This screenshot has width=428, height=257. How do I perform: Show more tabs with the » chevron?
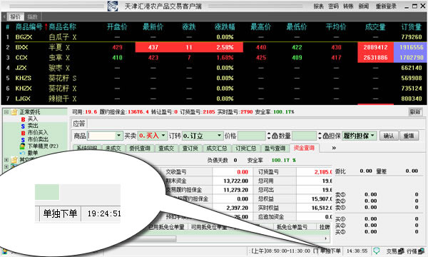334,148
